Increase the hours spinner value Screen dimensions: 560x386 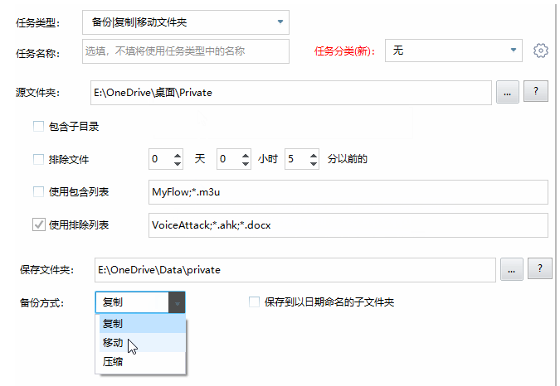pos(246,155)
